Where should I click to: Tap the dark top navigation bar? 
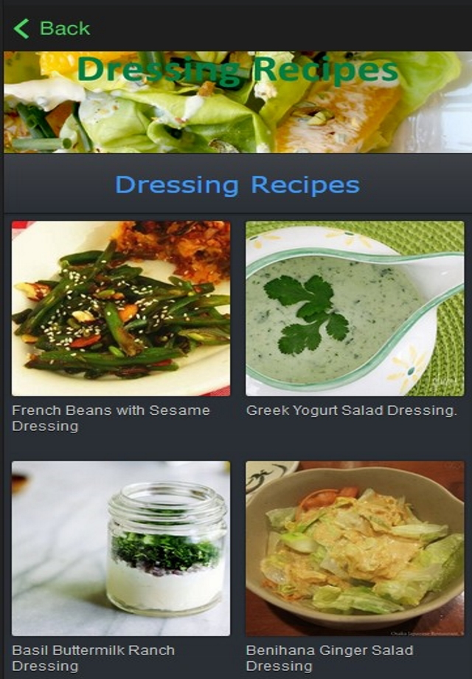pyautogui.click(x=237, y=26)
